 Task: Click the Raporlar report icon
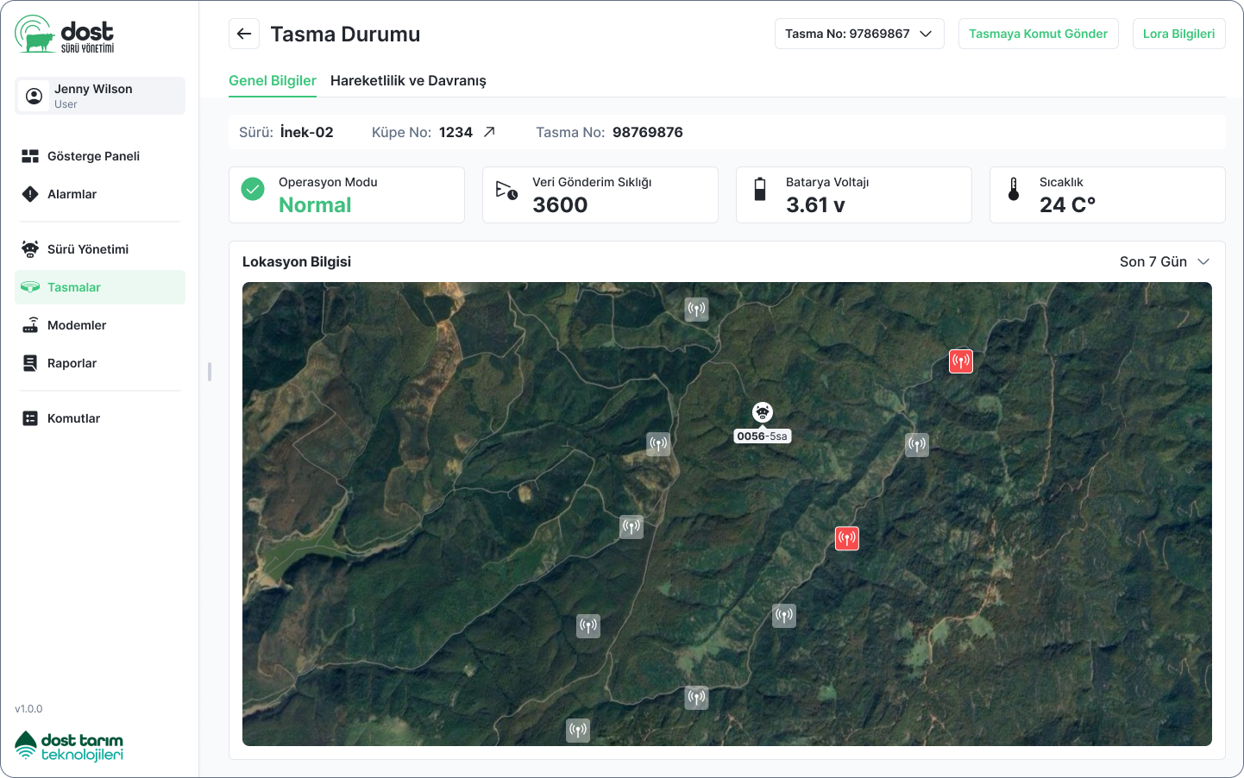tap(30, 363)
